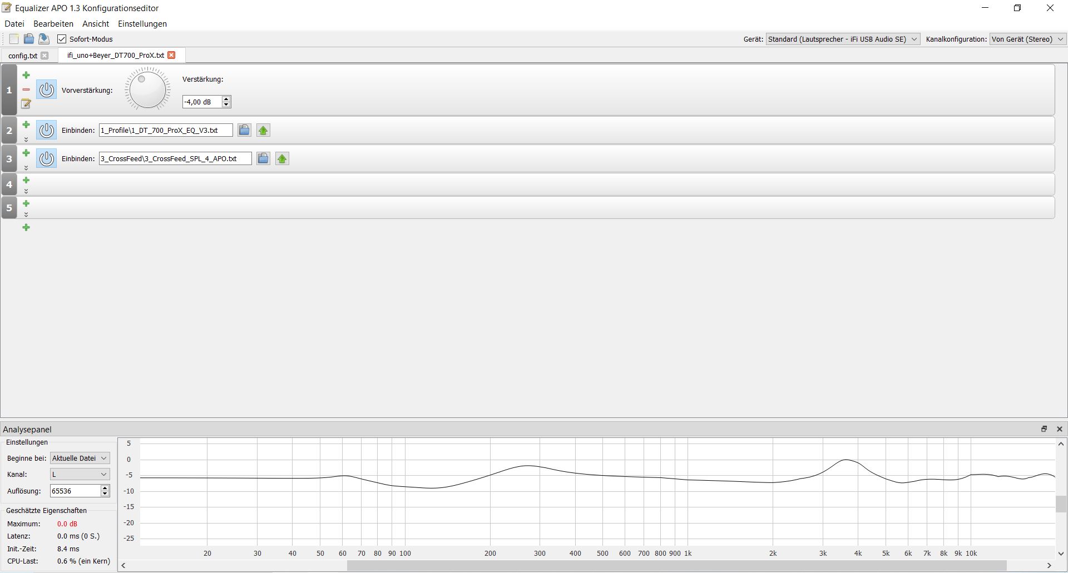1068x573 pixels.
Task: Click green plus icon in row 2
Action: (x=26, y=124)
